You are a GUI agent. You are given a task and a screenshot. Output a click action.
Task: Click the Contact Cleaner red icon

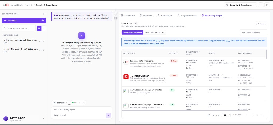[126, 77]
